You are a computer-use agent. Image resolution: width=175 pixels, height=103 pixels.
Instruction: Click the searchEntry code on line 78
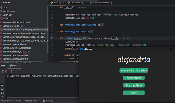(x=71, y=48)
